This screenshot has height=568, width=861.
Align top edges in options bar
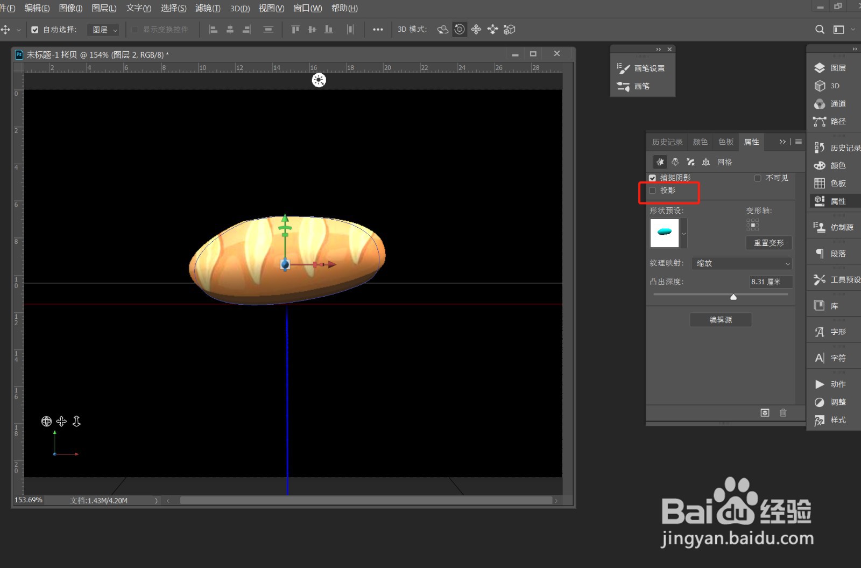(295, 30)
